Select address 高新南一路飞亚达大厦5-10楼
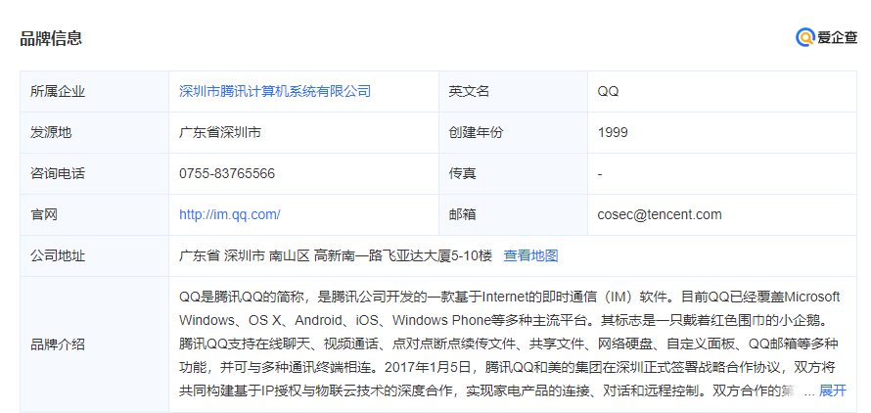 click(x=403, y=255)
